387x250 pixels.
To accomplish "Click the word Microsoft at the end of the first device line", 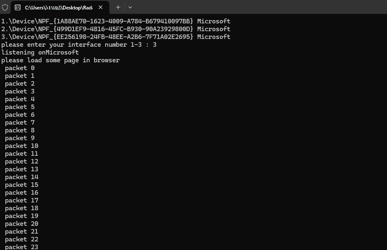I will [214, 21].
